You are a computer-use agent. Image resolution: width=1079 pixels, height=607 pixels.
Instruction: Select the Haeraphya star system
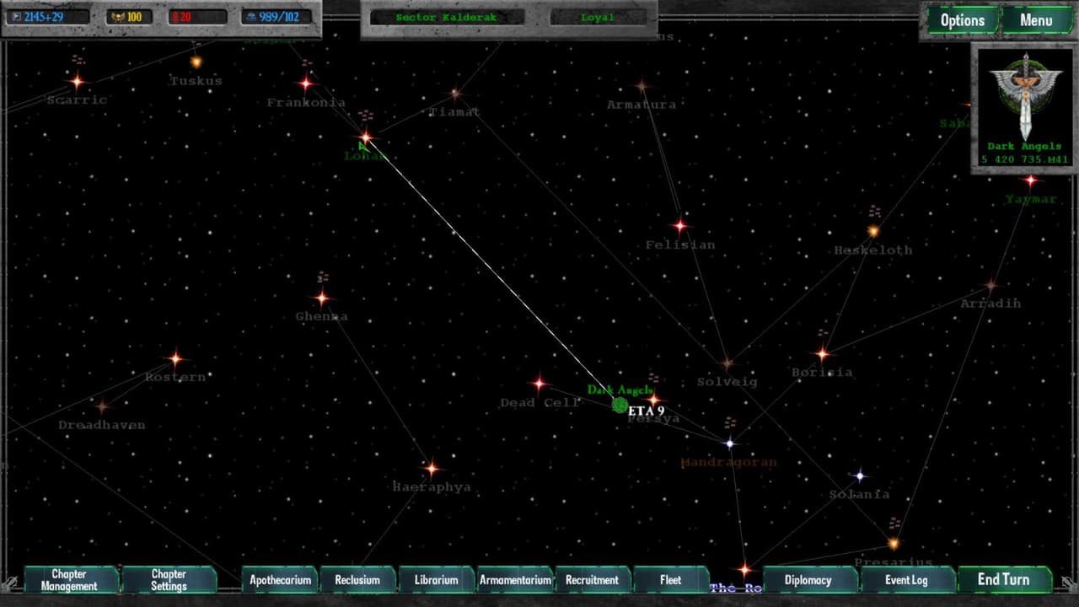click(432, 468)
